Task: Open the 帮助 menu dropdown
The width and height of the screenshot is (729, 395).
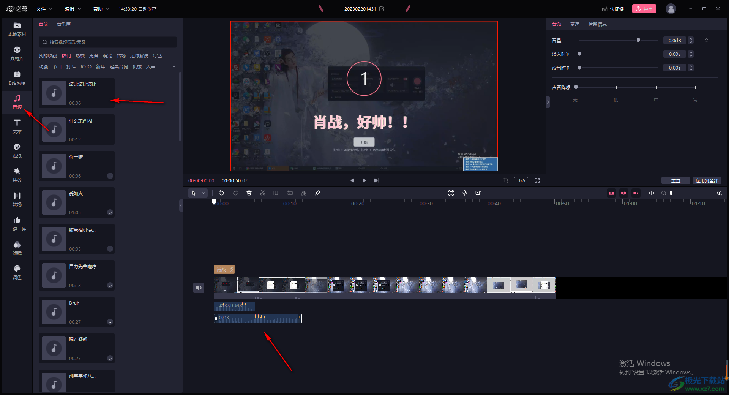Action: (101, 9)
